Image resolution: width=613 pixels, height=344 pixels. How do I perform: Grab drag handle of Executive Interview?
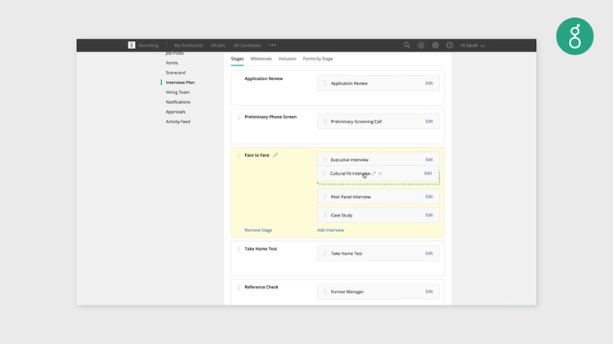324,159
